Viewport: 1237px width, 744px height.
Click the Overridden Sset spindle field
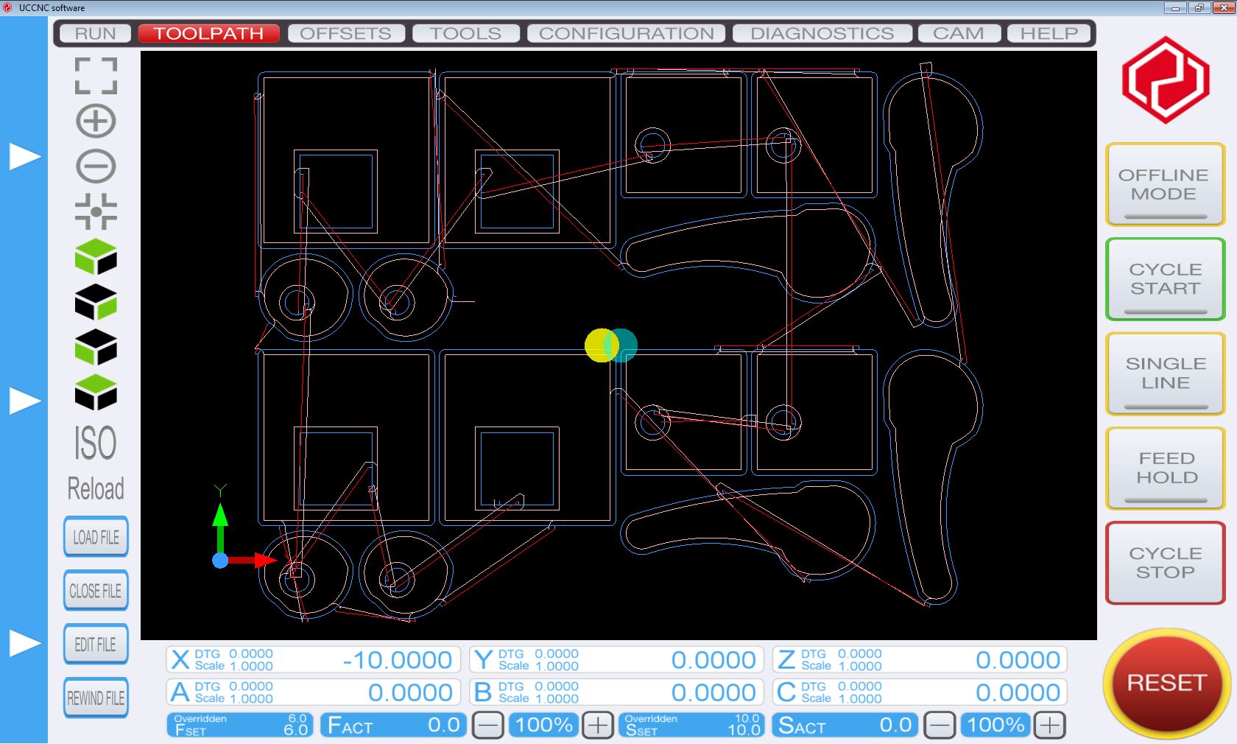pos(691,725)
